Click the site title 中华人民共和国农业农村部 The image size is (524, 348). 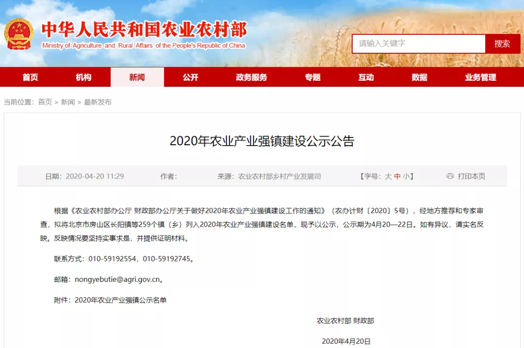tap(144, 30)
